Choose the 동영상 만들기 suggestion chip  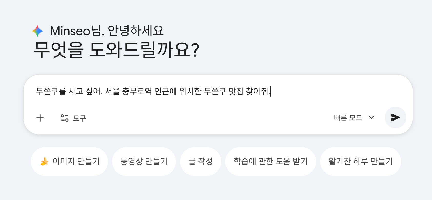tap(144, 161)
